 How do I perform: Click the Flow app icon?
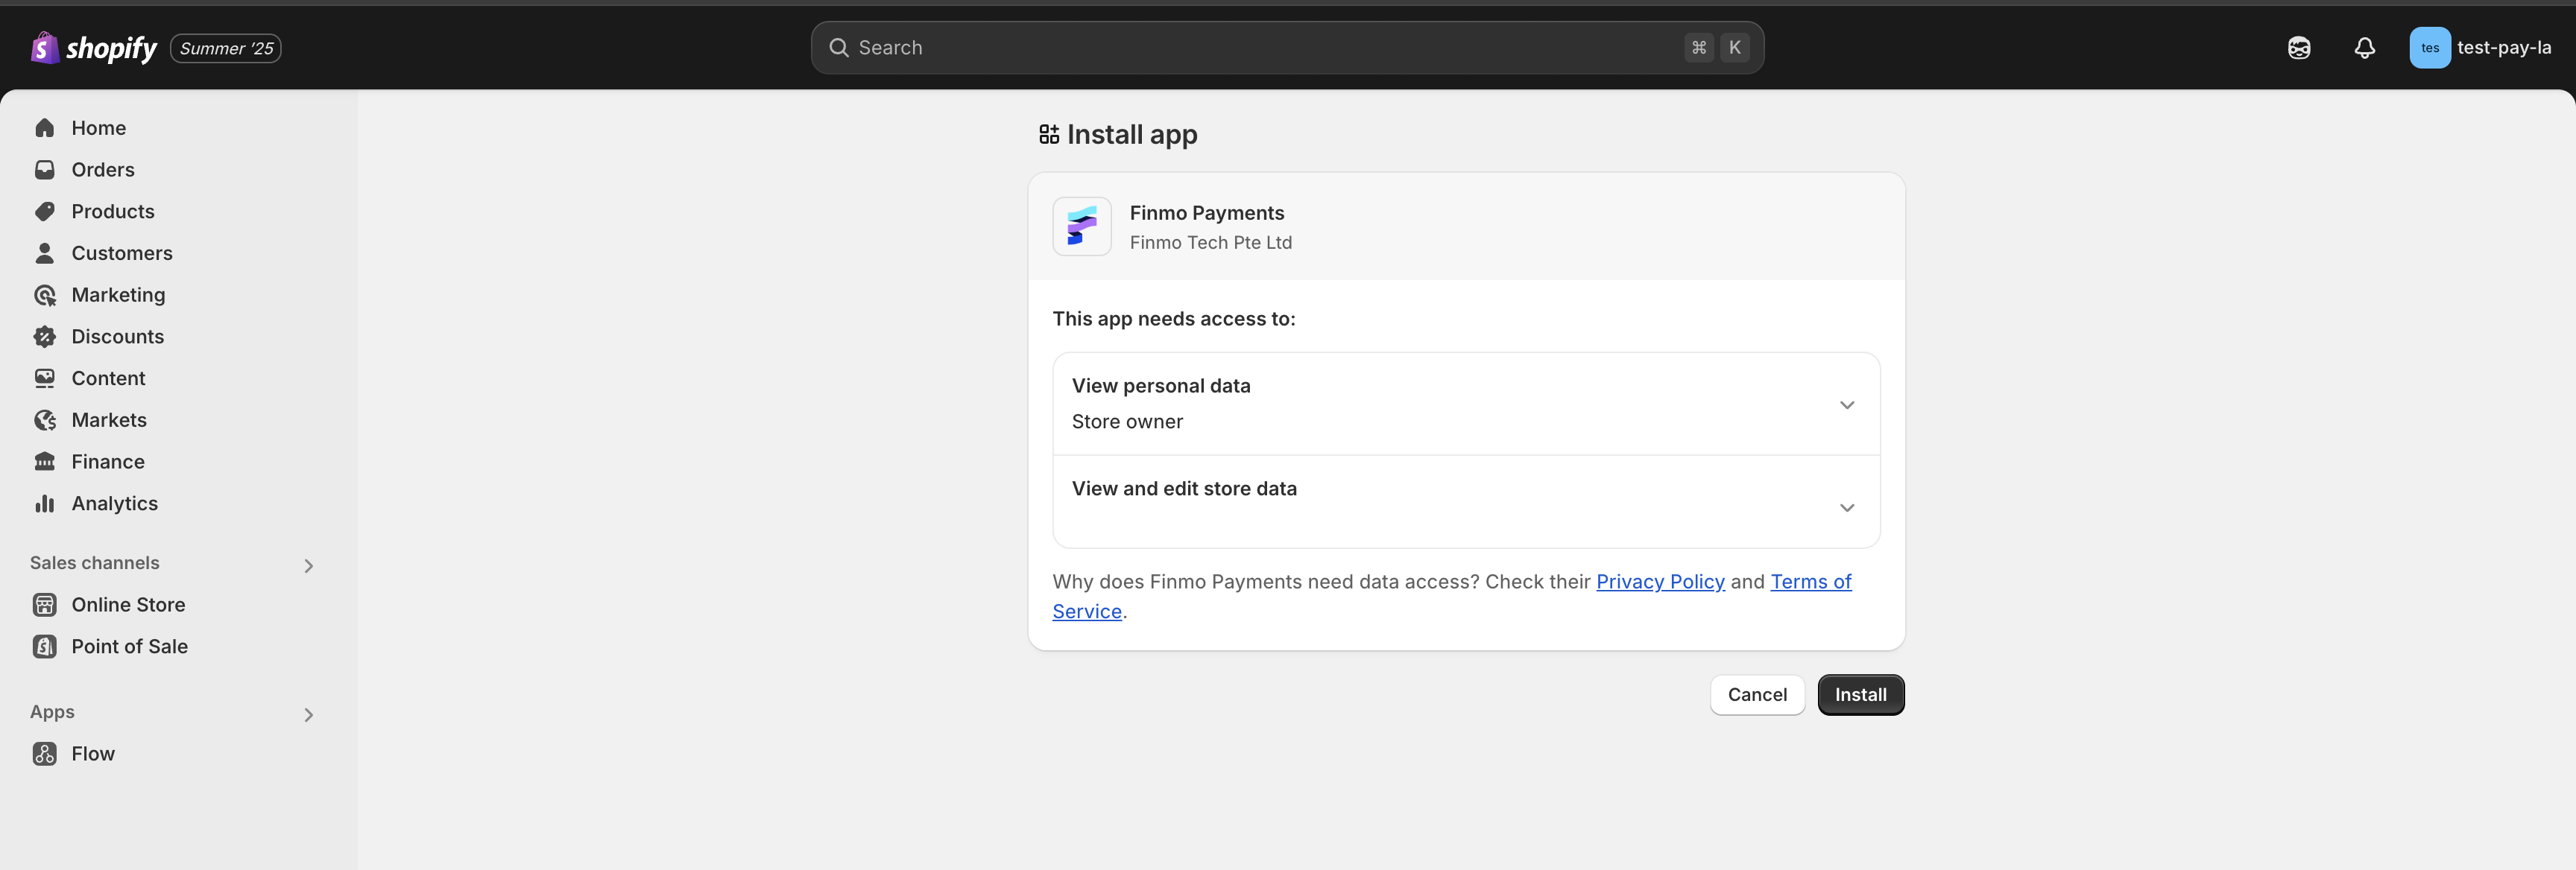(x=45, y=754)
